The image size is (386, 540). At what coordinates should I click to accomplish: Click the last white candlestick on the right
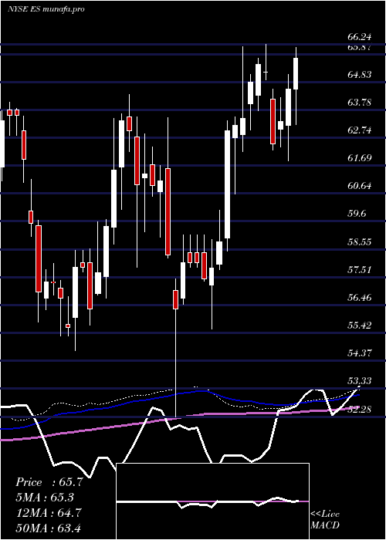coord(296,74)
